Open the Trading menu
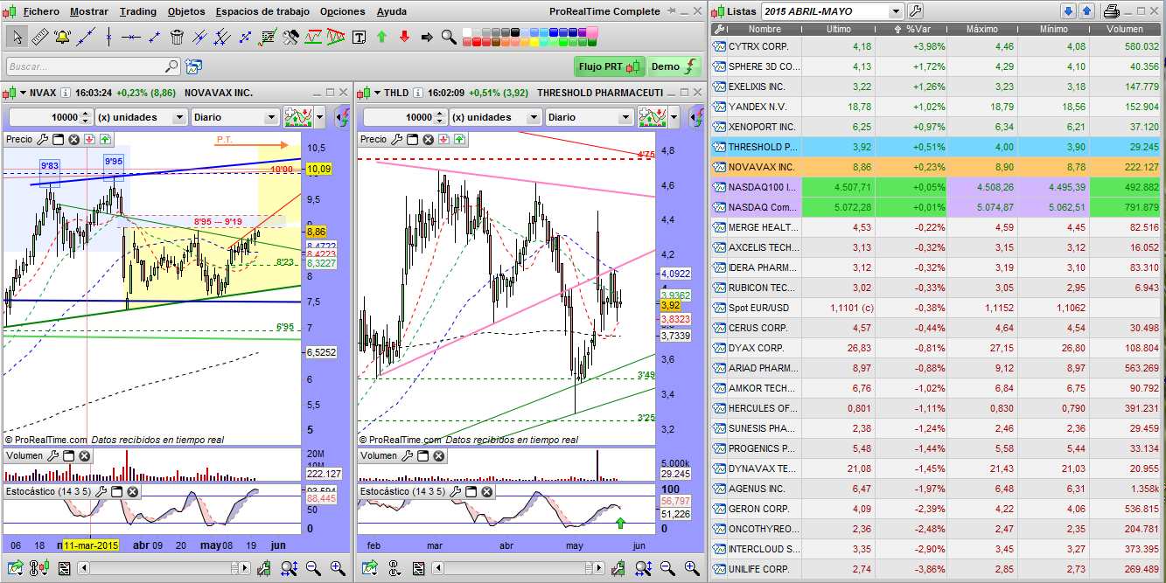 pos(138,11)
